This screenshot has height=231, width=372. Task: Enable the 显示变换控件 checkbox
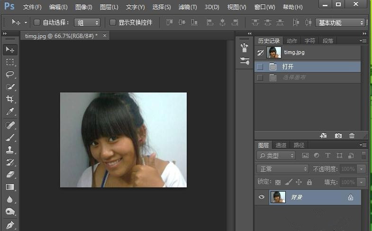(113, 22)
